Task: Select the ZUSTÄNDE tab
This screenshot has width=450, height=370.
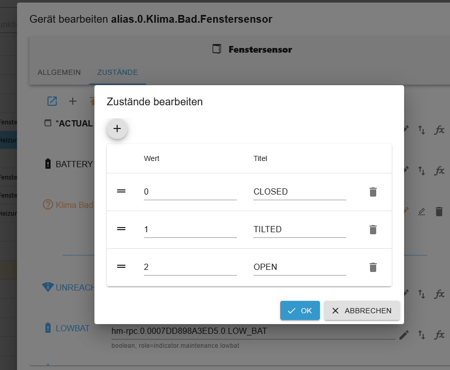Action: [117, 72]
